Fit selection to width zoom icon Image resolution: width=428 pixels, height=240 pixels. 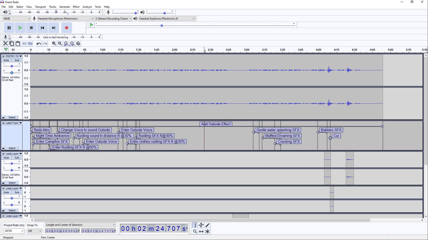click(66, 43)
